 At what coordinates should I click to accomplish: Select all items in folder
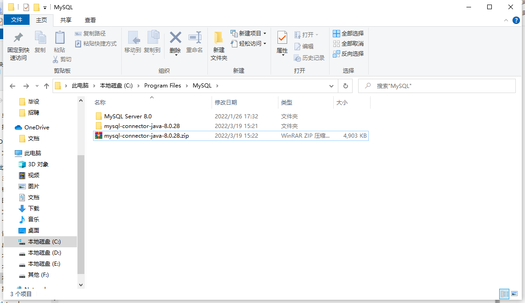348,34
